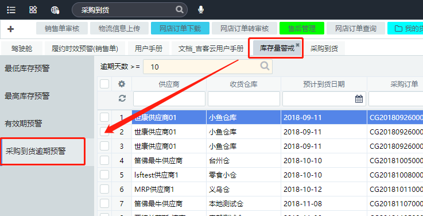Image resolution: width=423 pixels, height=216 pixels.
Task: Click the 逾期天数 input field showing 10
Action: tap(207, 67)
